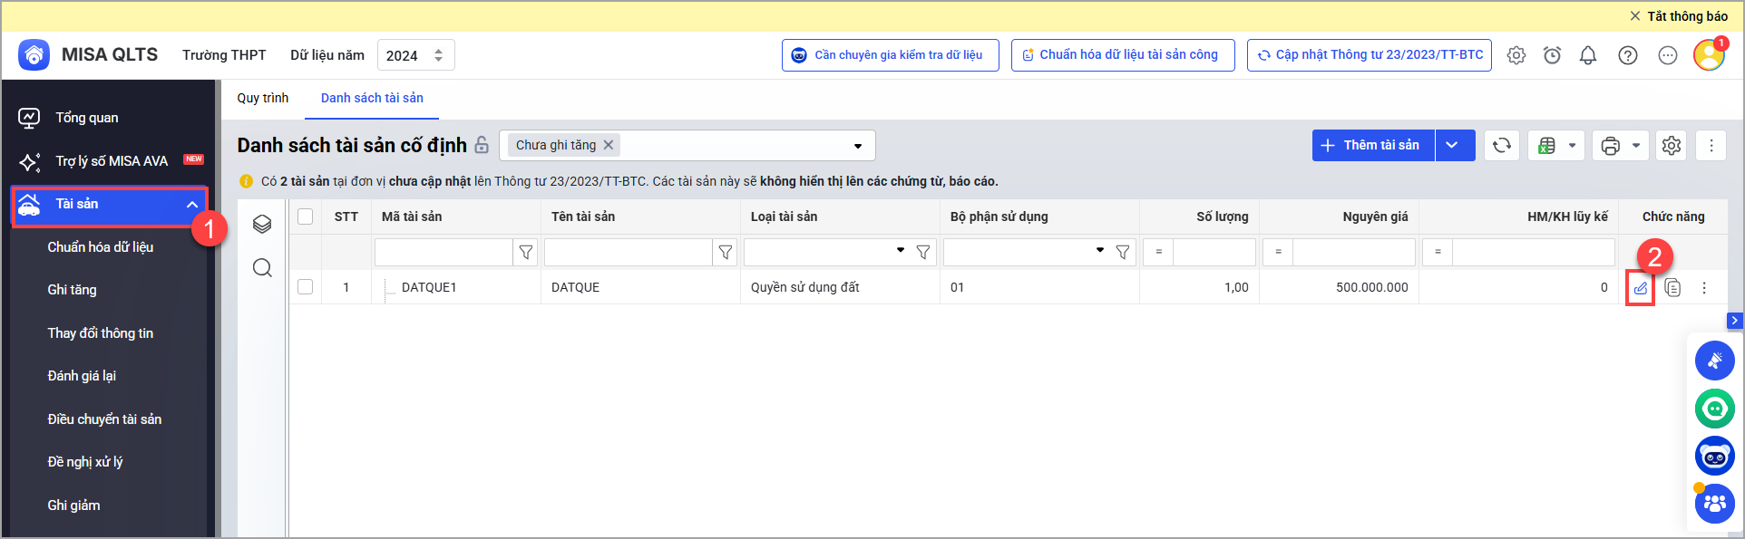Click the Thêm tài sản button

(1372, 146)
